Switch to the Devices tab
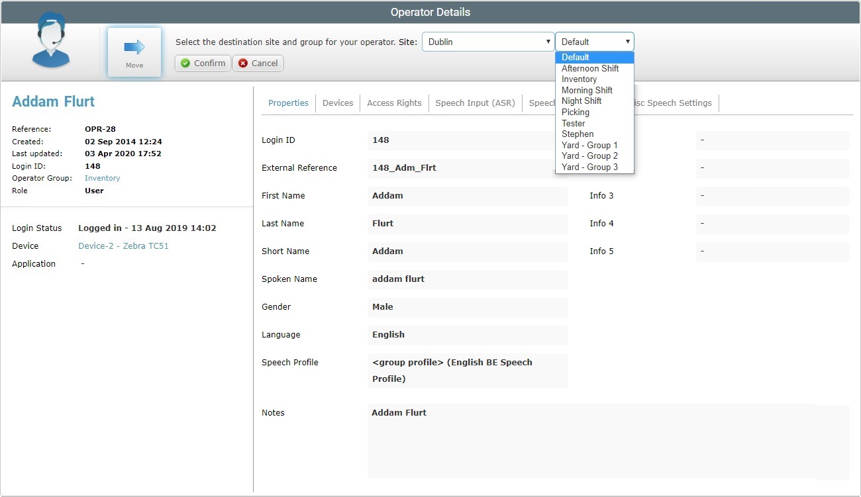Image resolution: width=861 pixels, height=497 pixels. 338,103
